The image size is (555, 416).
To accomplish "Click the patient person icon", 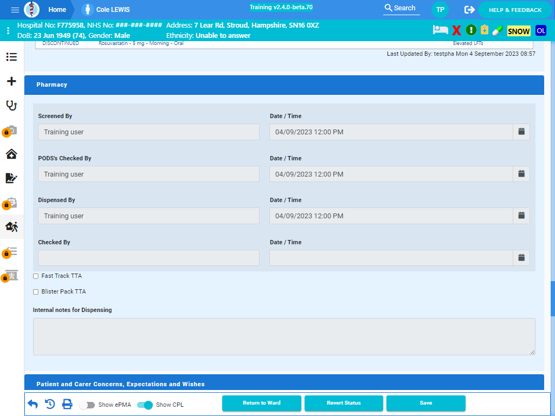I will [x=87, y=10].
